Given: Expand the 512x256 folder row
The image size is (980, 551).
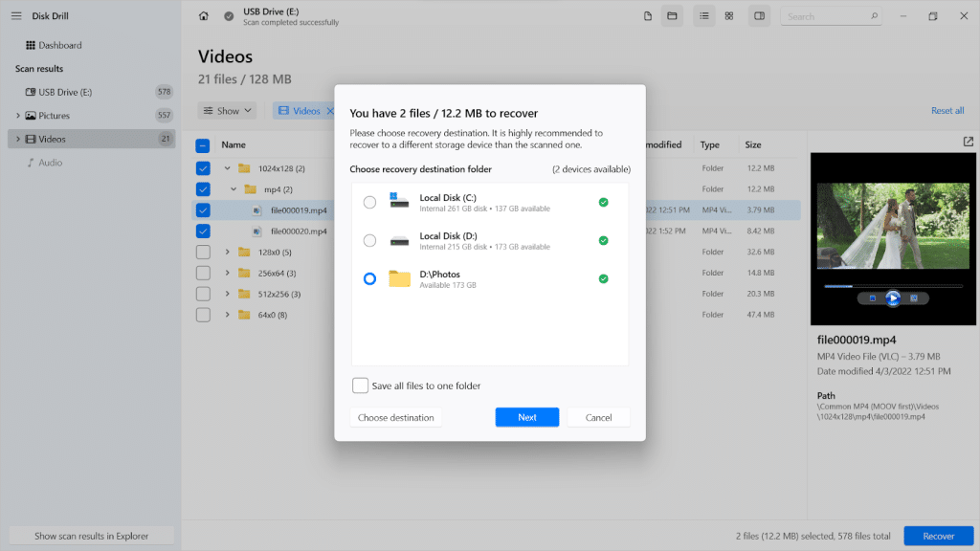Looking at the screenshot, I should (x=227, y=294).
